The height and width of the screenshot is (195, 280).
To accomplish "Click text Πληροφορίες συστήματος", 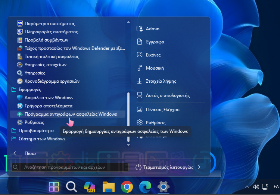I will 52,32.
